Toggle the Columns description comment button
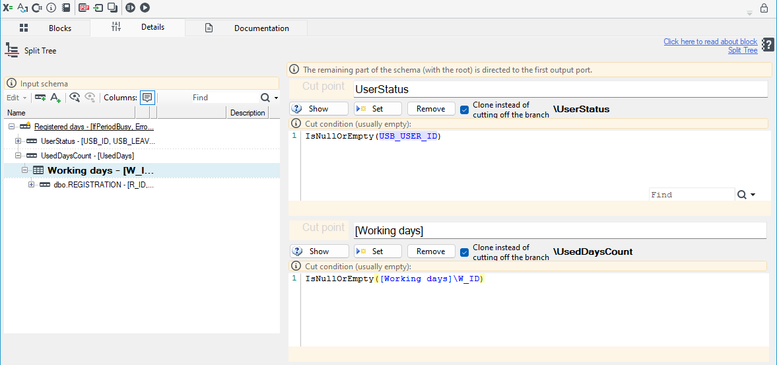 [147, 98]
